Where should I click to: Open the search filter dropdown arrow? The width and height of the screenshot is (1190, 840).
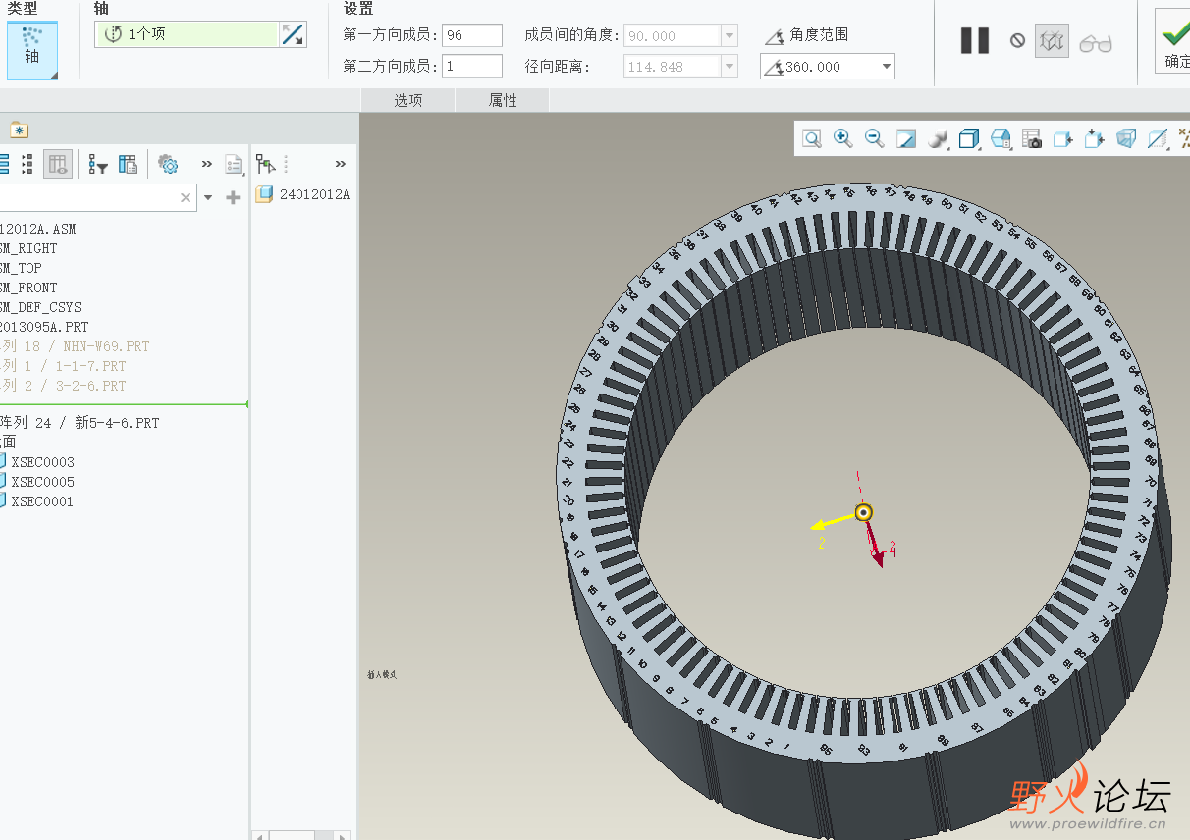[x=208, y=197]
